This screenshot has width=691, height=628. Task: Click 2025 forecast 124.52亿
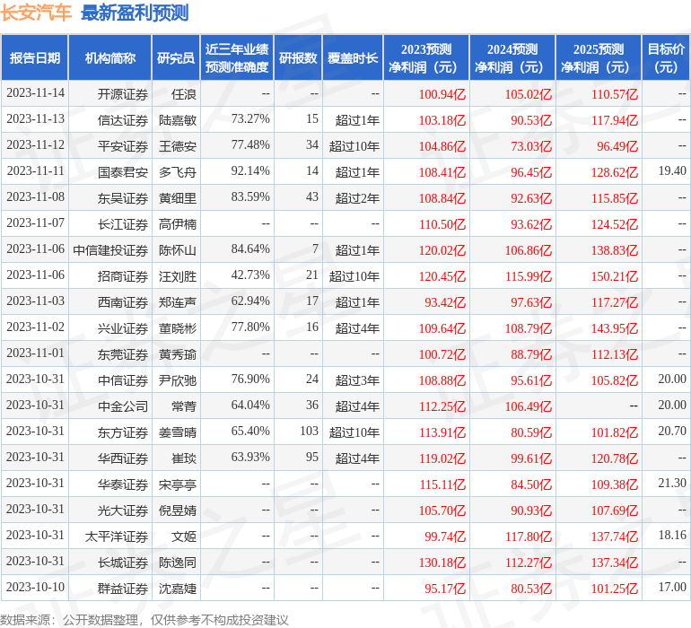point(615,224)
